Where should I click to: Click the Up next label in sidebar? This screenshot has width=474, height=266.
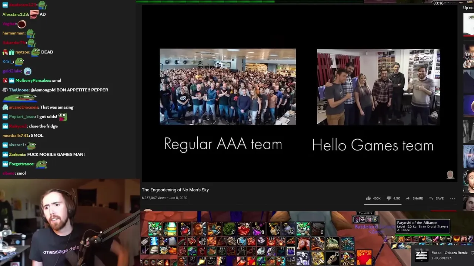(x=468, y=8)
